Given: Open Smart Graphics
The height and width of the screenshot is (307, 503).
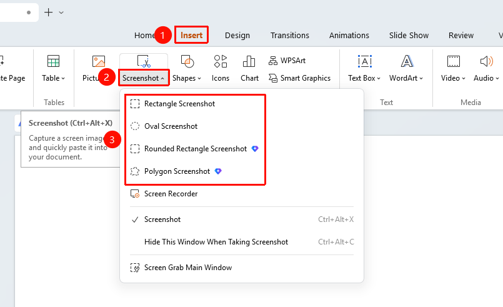Looking at the screenshot, I should click(x=299, y=78).
